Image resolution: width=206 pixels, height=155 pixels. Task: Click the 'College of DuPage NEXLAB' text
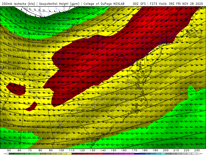coord(104,4)
